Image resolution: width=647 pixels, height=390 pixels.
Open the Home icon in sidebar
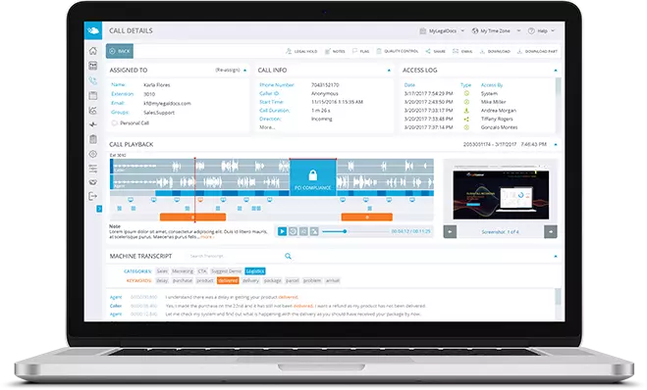[x=93, y=51]
